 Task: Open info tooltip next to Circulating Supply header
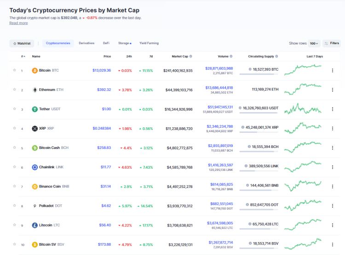[276, 56]
